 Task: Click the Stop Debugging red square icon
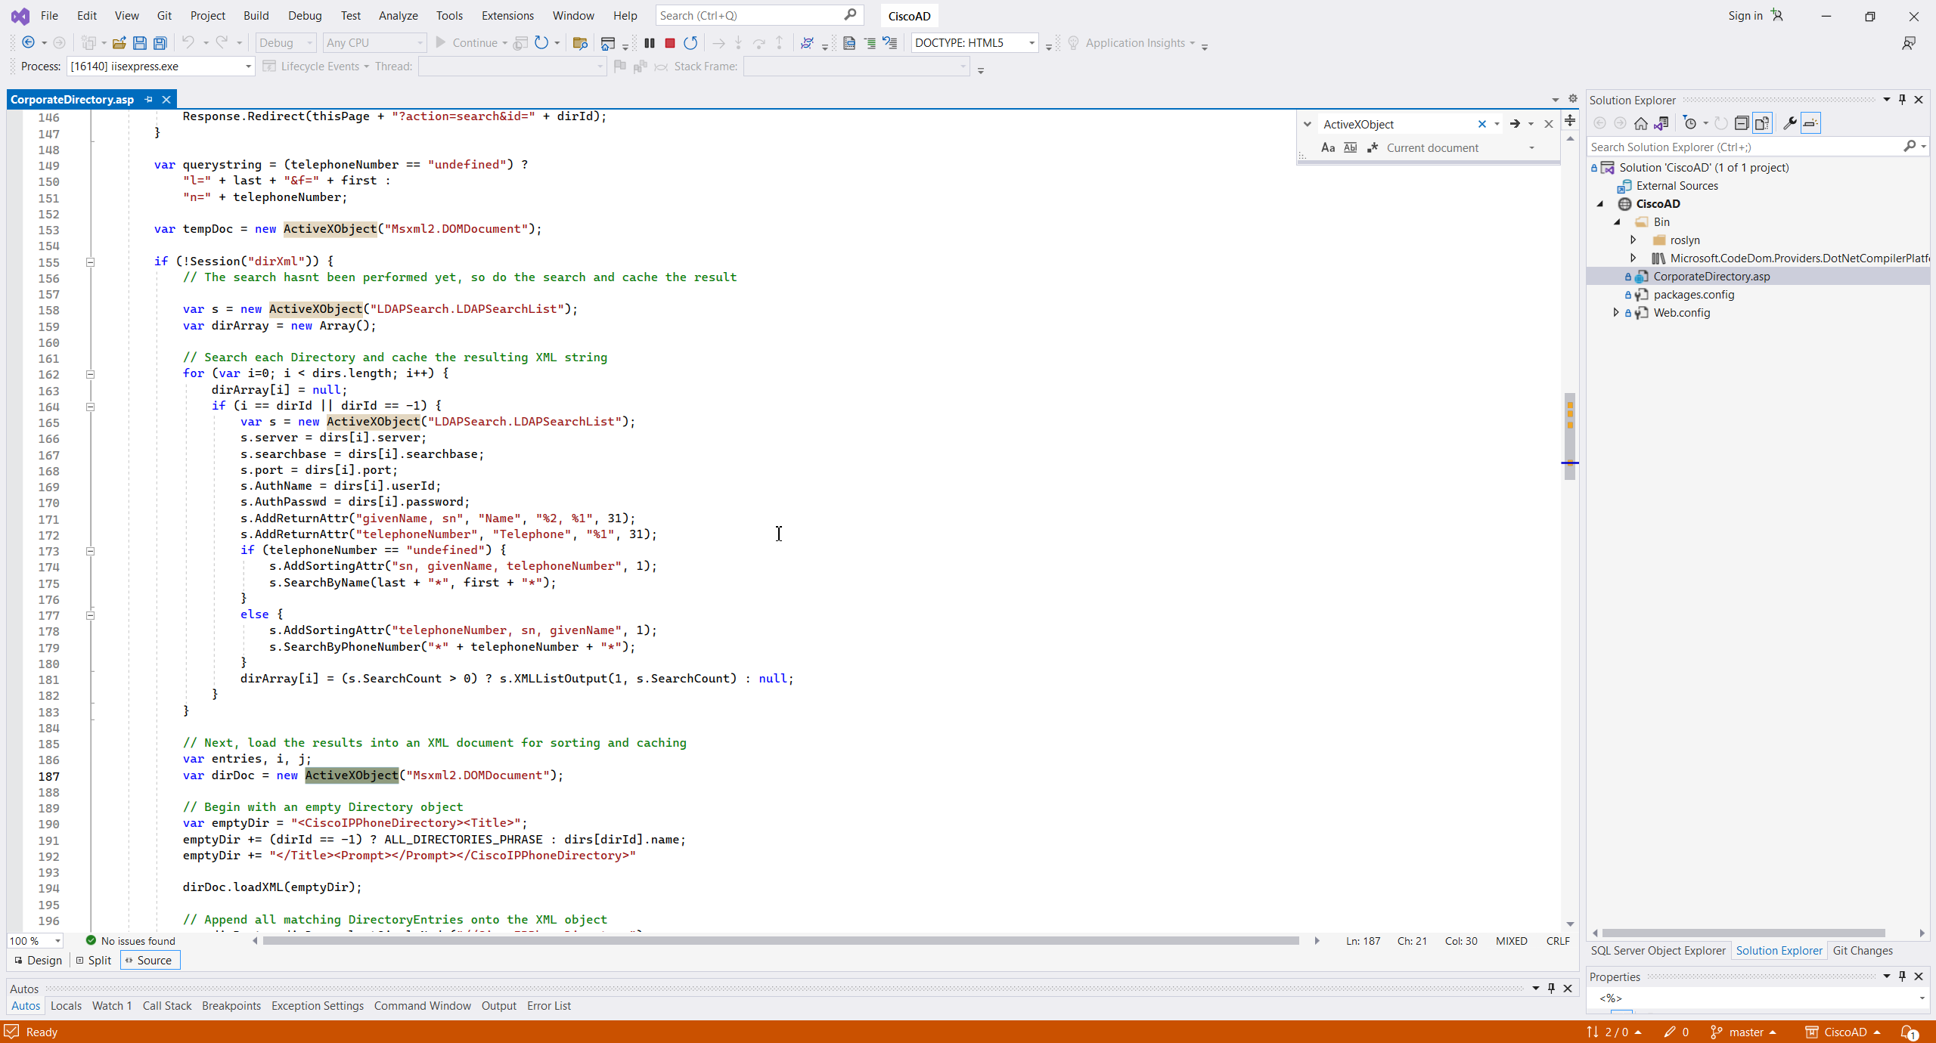(x=669, y=43)
